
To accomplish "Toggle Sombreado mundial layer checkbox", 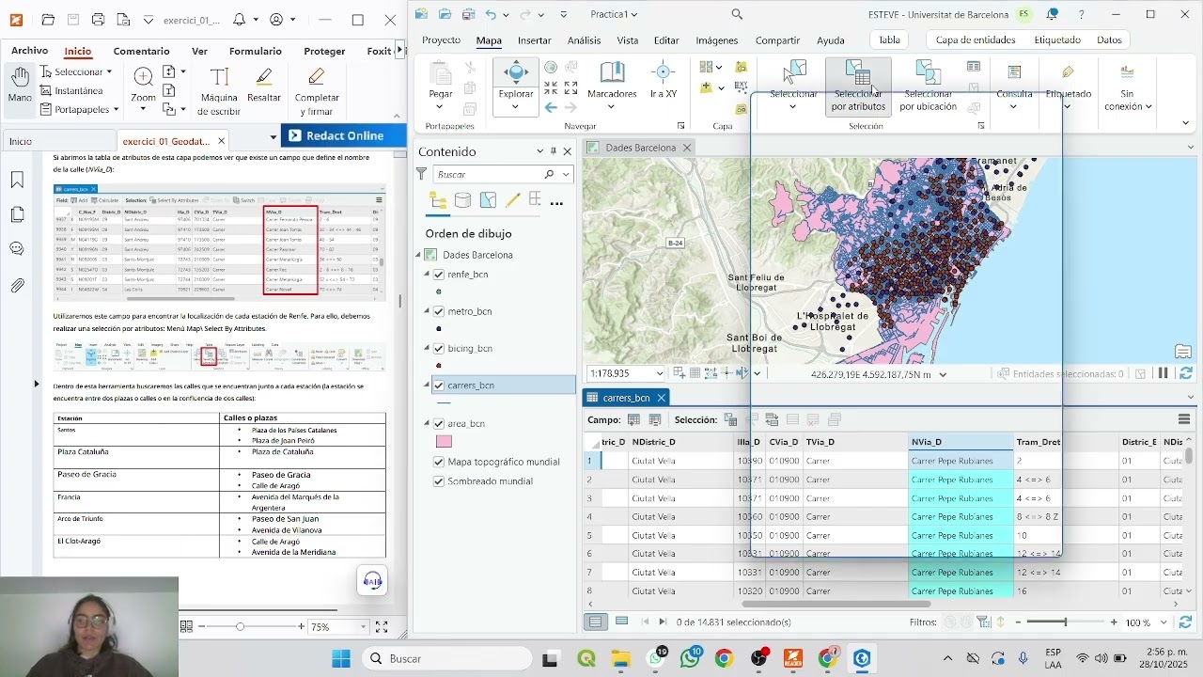I will 439,481.
